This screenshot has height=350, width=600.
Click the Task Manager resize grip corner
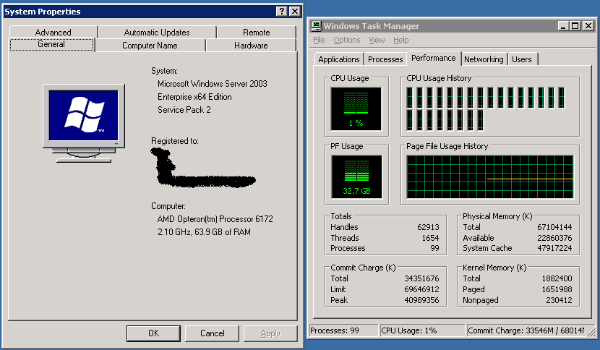coord(591,333)
